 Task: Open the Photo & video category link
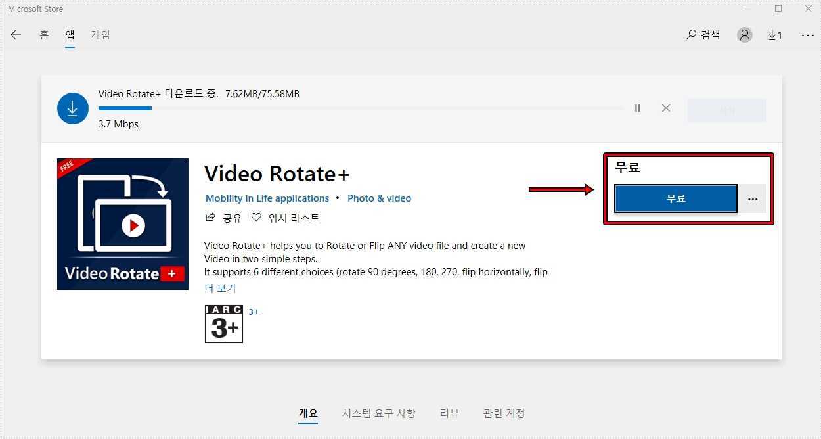point(379,198)
